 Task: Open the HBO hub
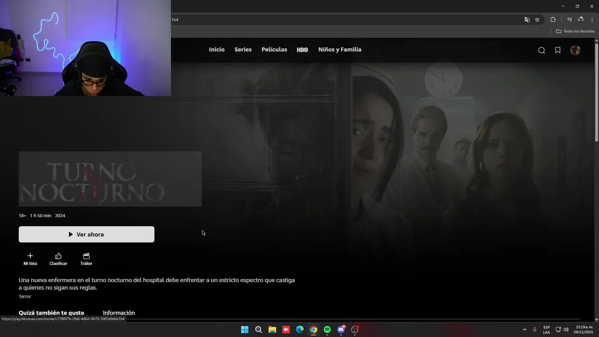pos(302,50)
